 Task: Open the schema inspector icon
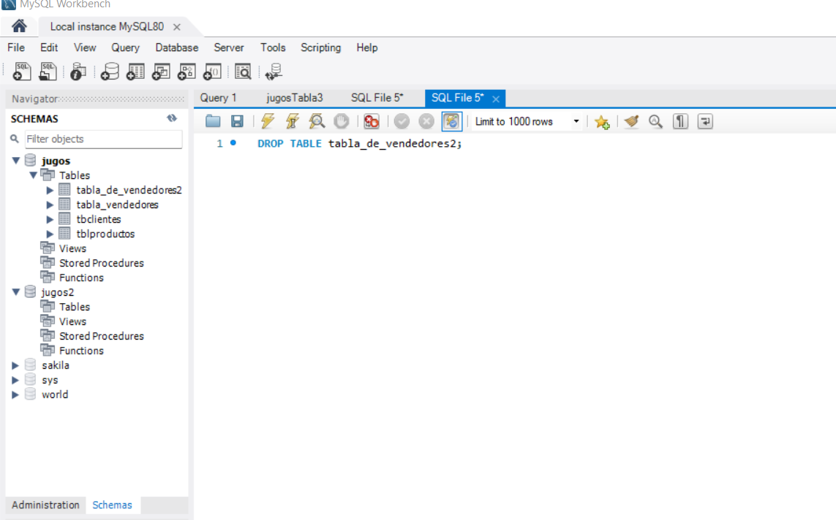pyautogui.click(x=78, y=72)
